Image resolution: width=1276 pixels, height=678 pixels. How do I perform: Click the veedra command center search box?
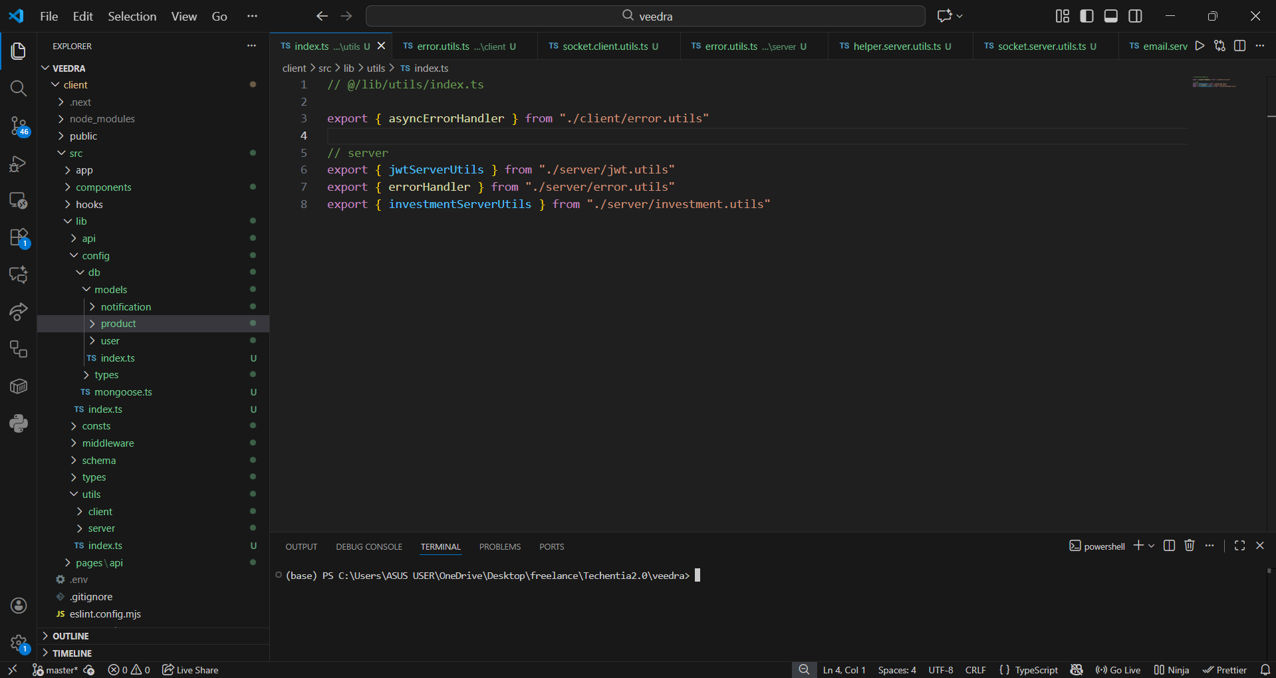tap(645, 16)
